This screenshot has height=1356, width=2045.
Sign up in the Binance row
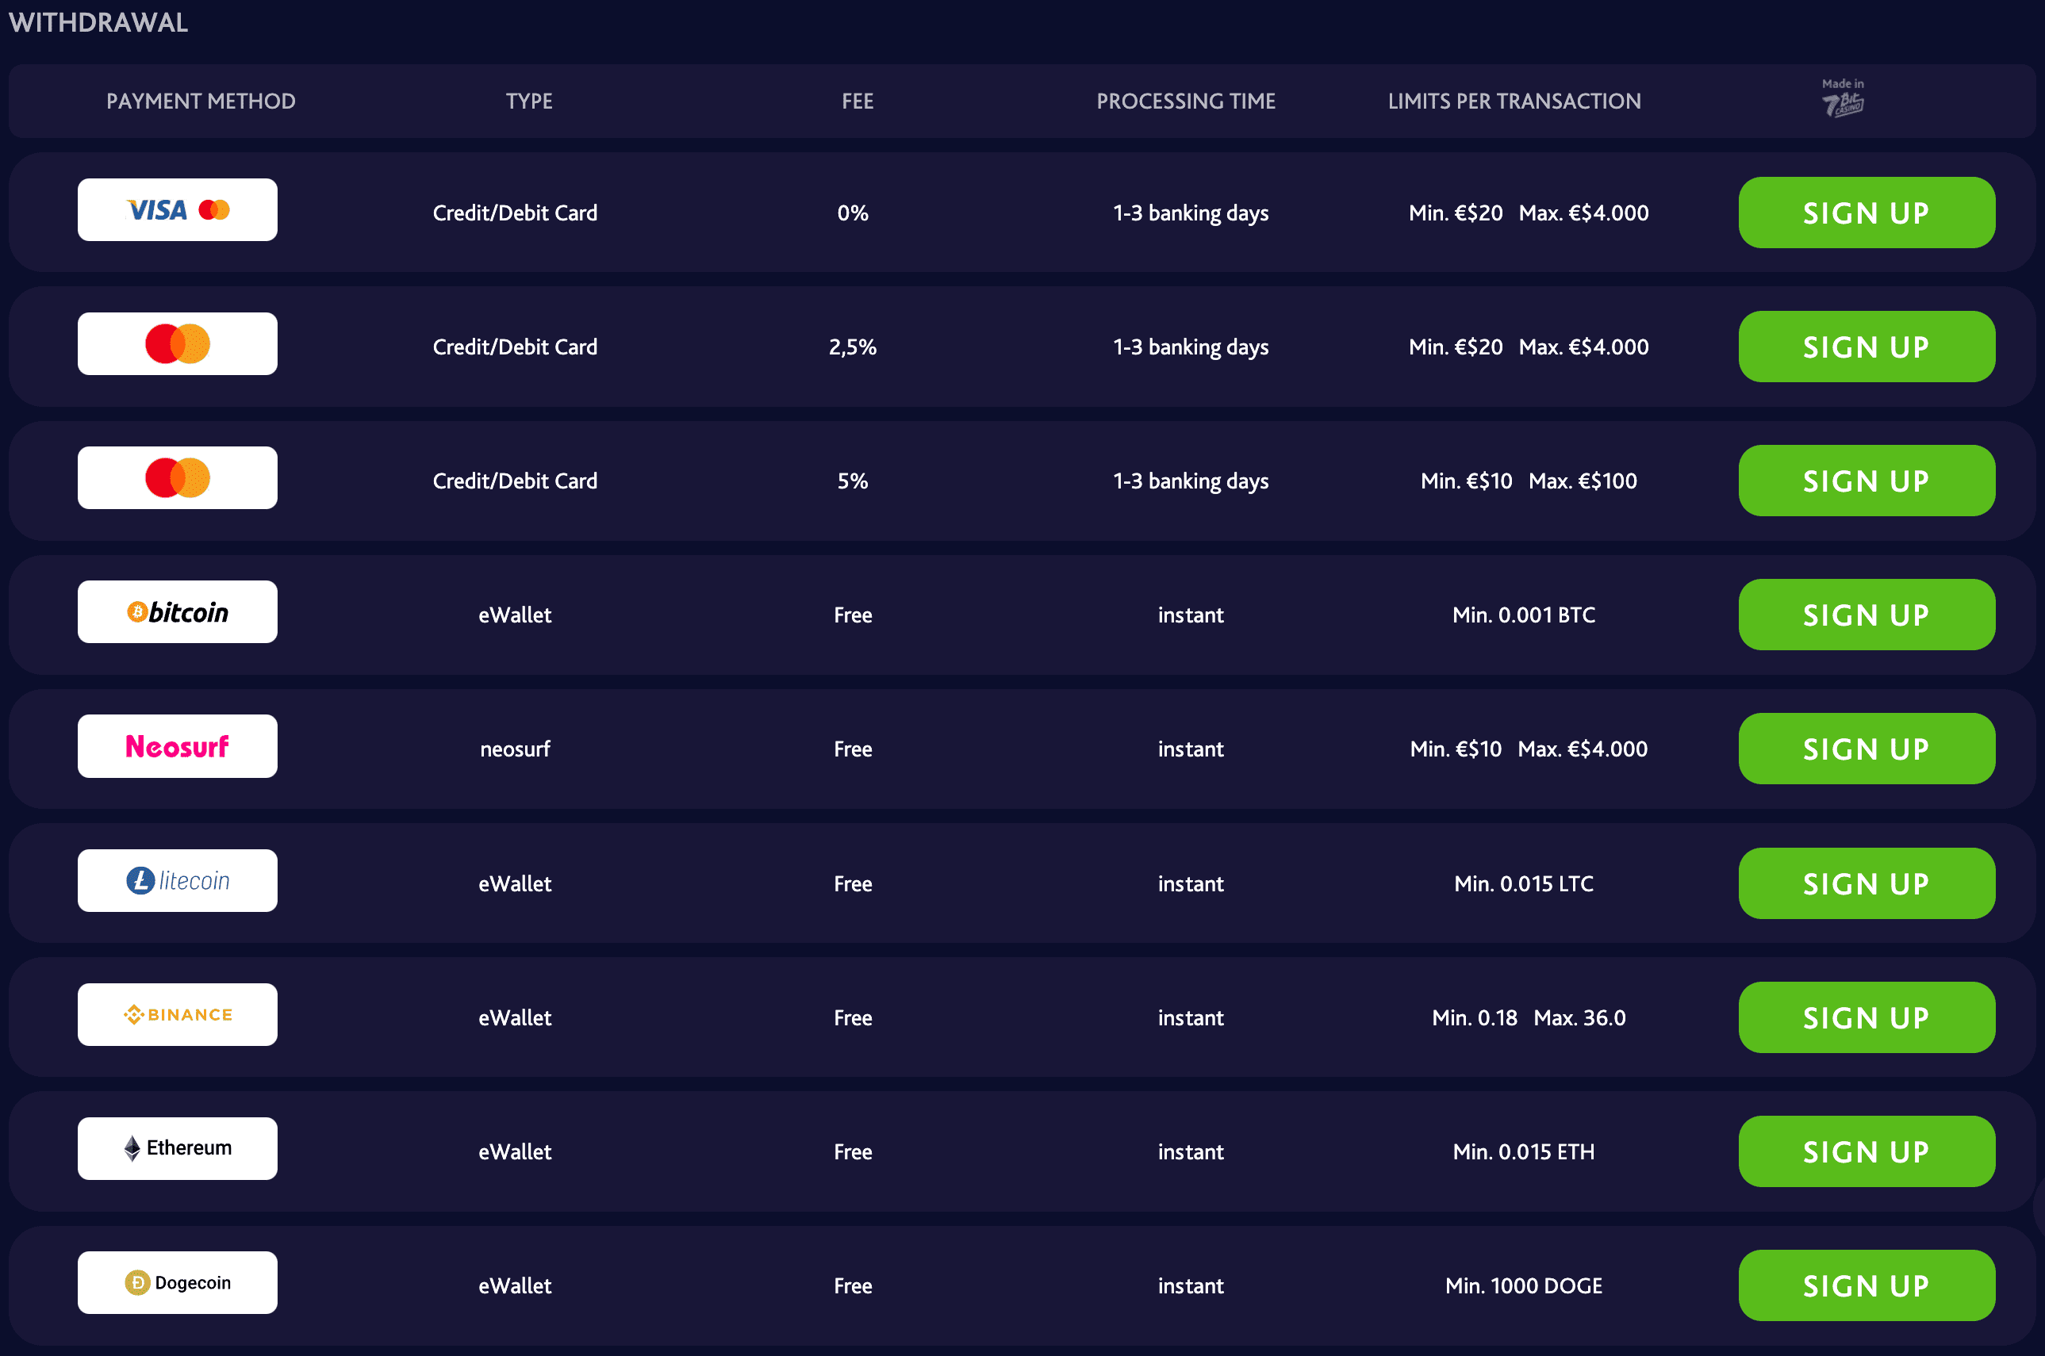(x=1867, y=1018)
